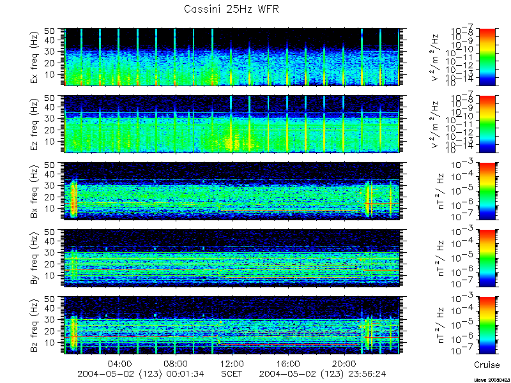Click the Bz panel color scale bar

click(487, 326)
